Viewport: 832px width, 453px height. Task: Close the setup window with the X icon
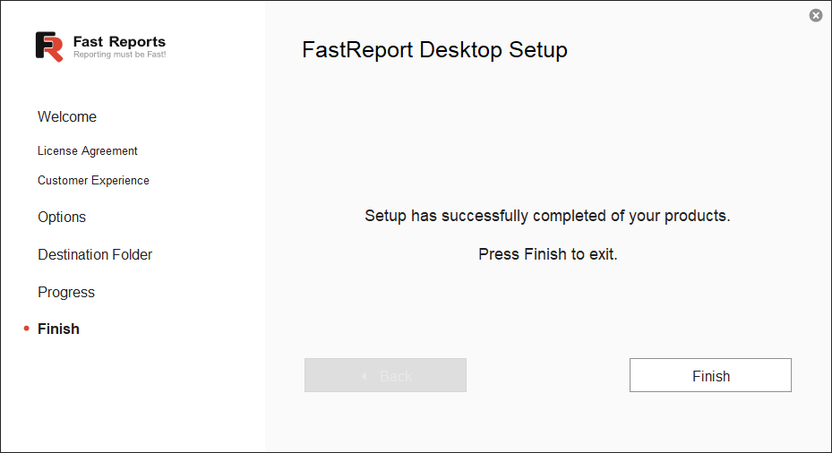pos(816,15)
